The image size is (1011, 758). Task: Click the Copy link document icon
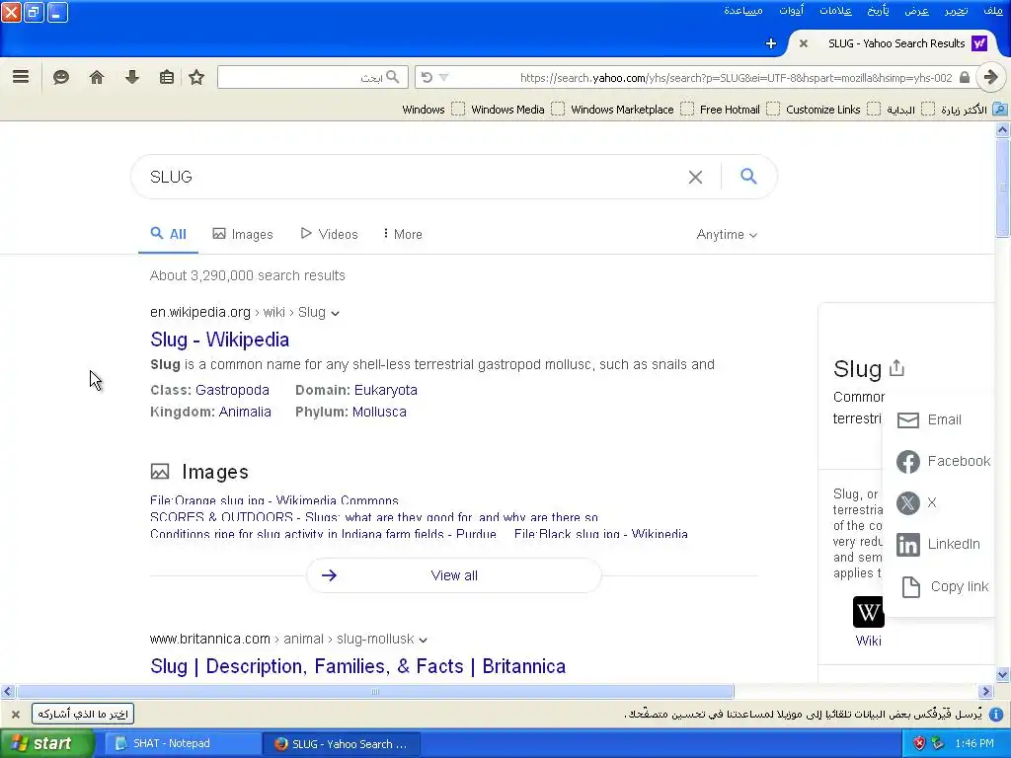pos(910,586)
